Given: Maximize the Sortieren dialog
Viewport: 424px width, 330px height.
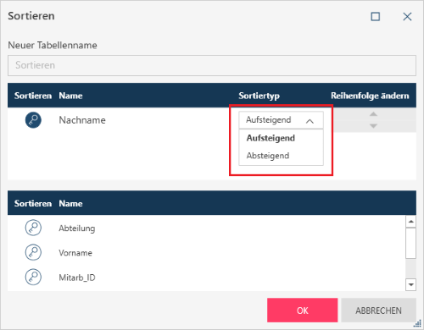Looking at the screenshot, I should coord(375,17).
